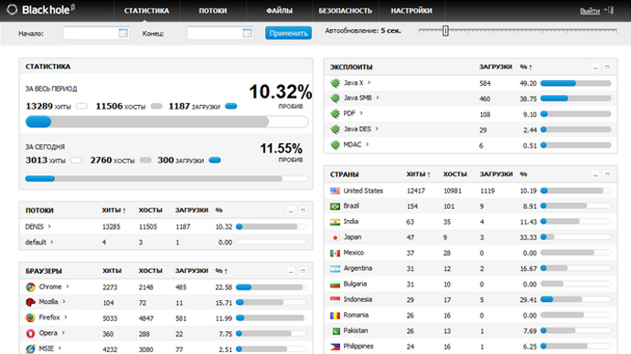
Task: Click the Opera browser icon
Action: pyautogui.click(x=30, y=333)
